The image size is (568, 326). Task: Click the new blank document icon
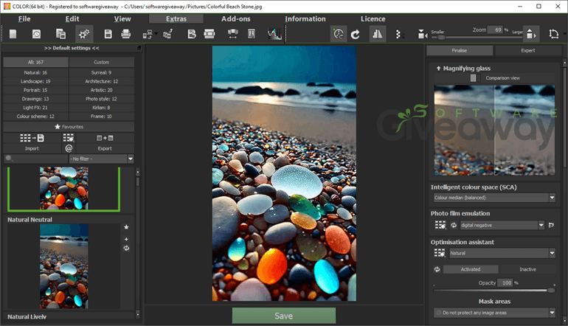point(13,34)
